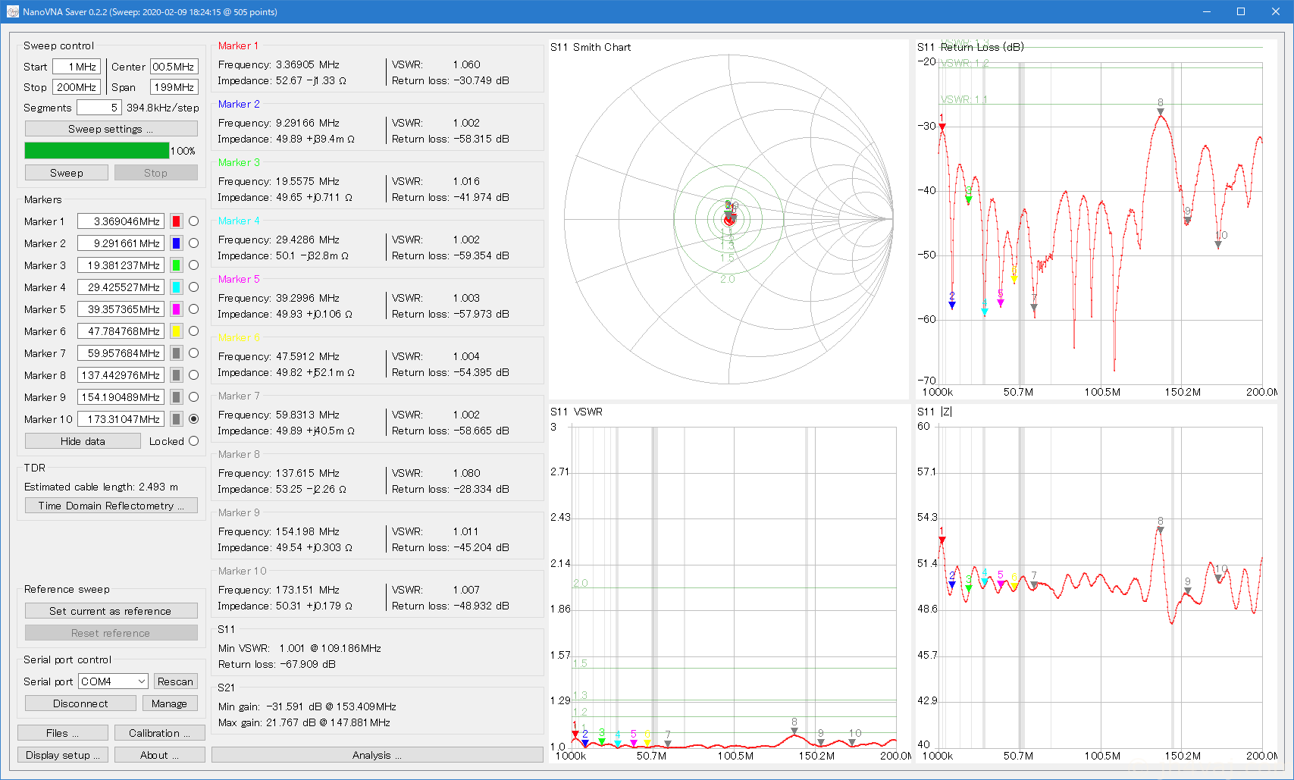Click the Center frequency field
Image resolution: width=1294 pixels, height=780 pixels.
174,67
